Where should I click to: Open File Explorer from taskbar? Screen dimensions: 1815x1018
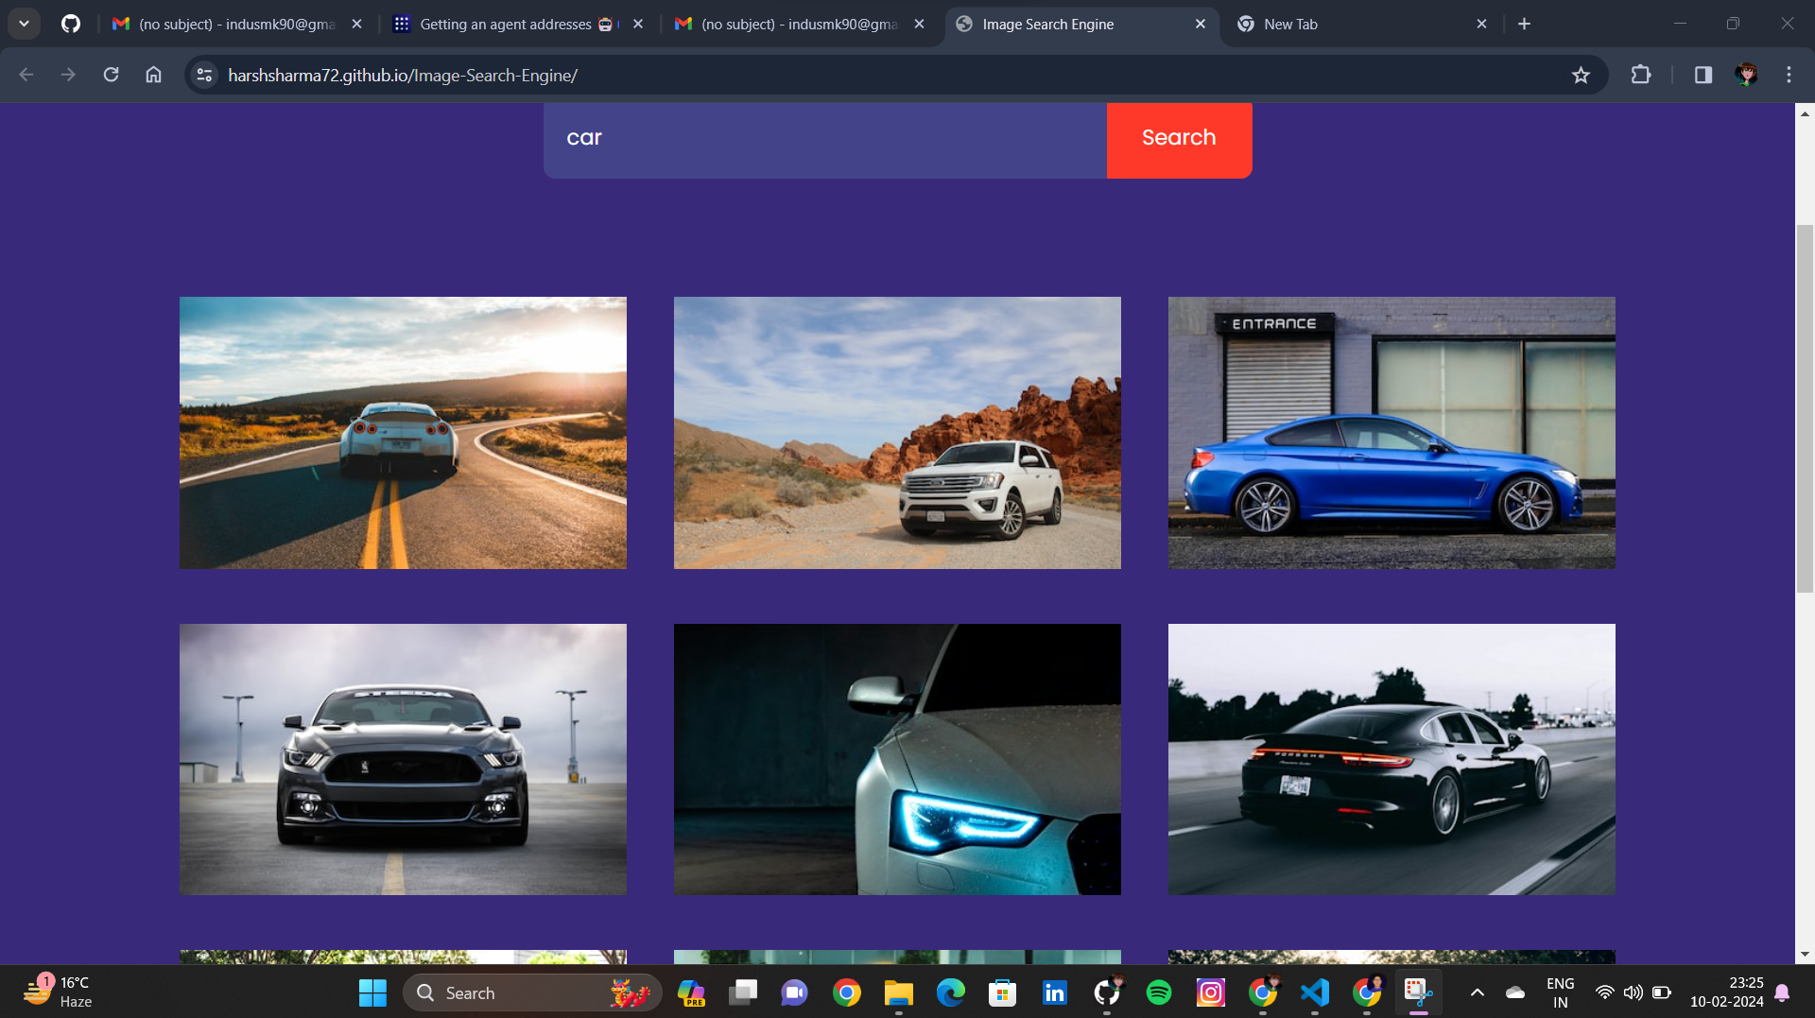point(898,992)
